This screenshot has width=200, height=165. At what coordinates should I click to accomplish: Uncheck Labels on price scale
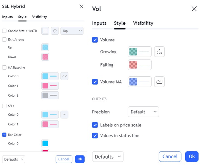tap(95, 125)
